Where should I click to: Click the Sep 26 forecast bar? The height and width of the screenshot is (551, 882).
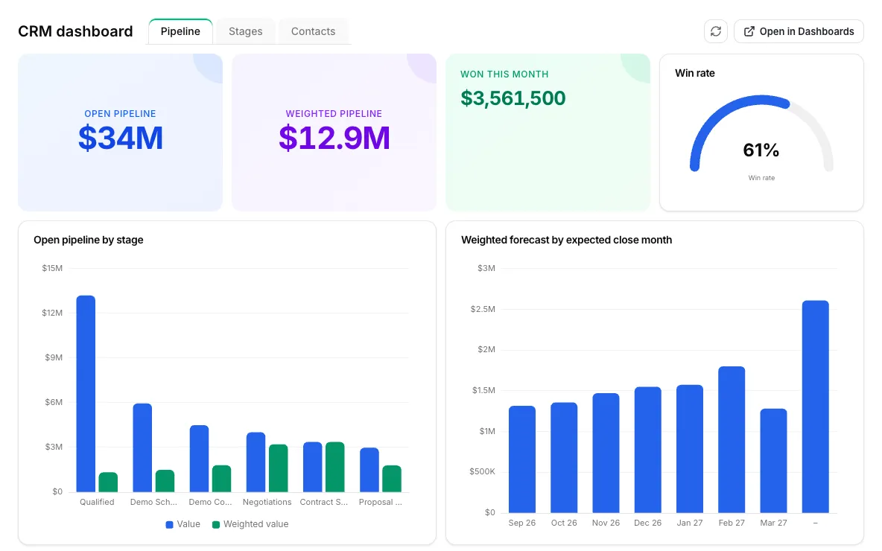point(522,459)
